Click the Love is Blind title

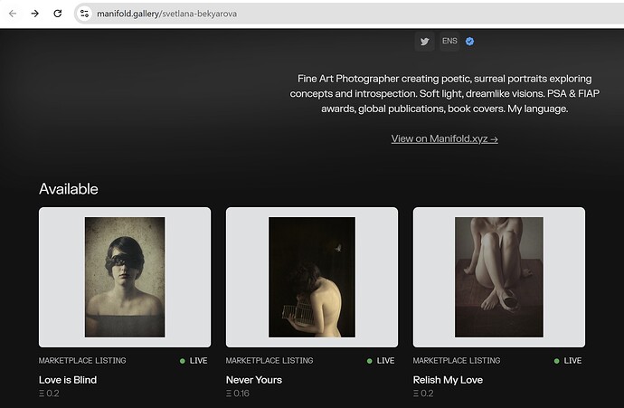pyautogui.click(x=68, y=380)
